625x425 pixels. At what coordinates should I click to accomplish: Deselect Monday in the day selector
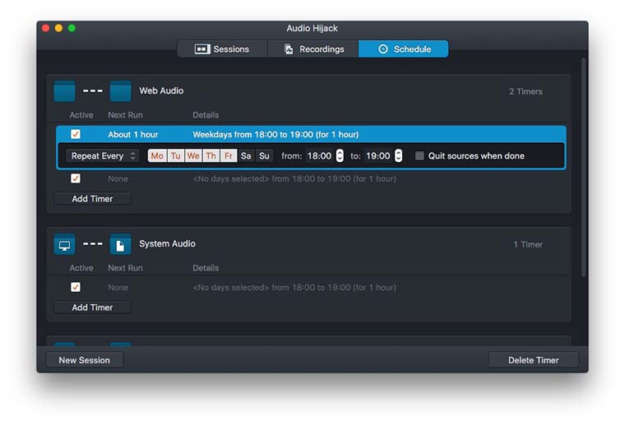pos(156,156)
